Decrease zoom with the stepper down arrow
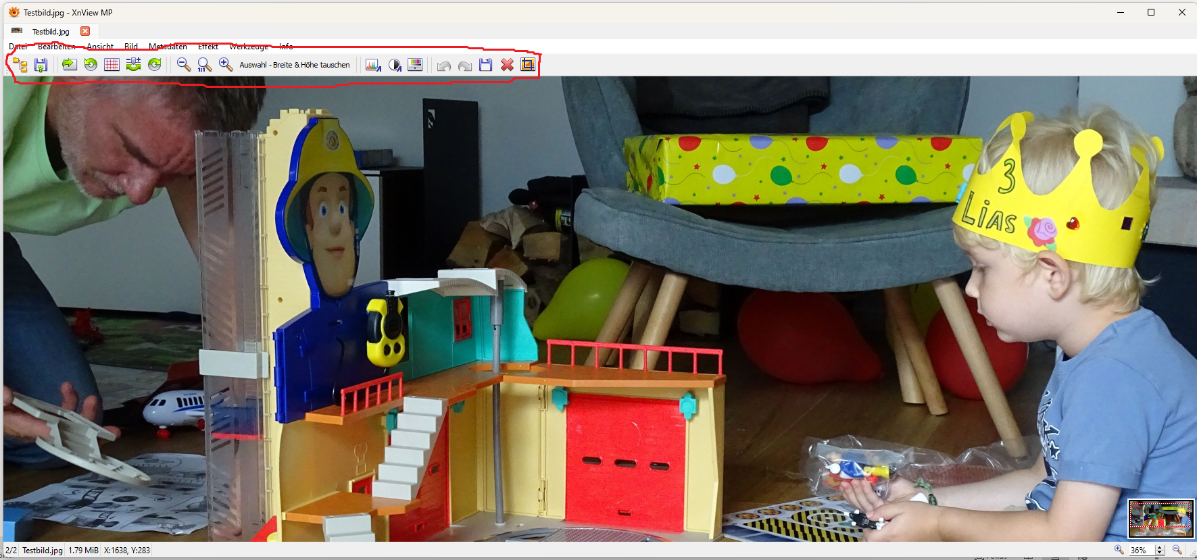Screen dimensions: 1197x560 (x=1160, y=553)
